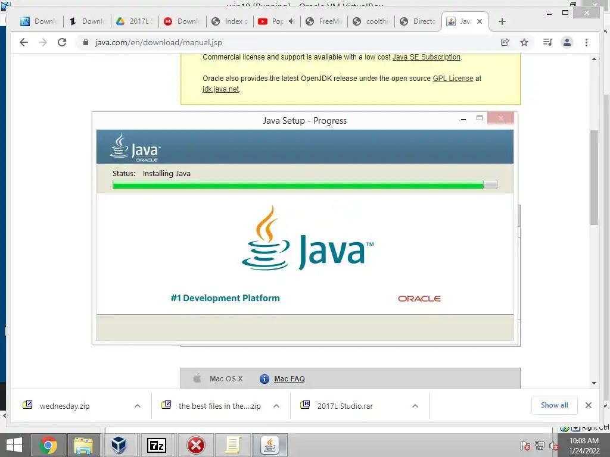
Task: Open the Mac FAQ link
Action: coord(290,379)
